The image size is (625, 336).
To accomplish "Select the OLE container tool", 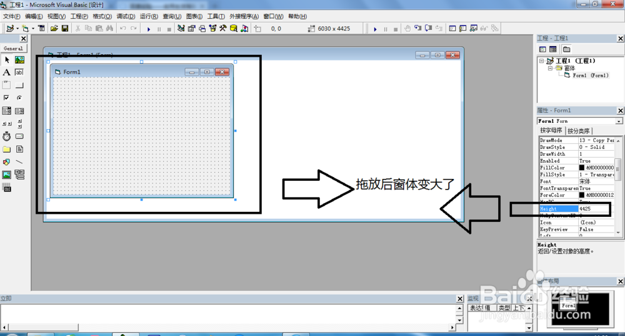I will click(x=7, y=188).
